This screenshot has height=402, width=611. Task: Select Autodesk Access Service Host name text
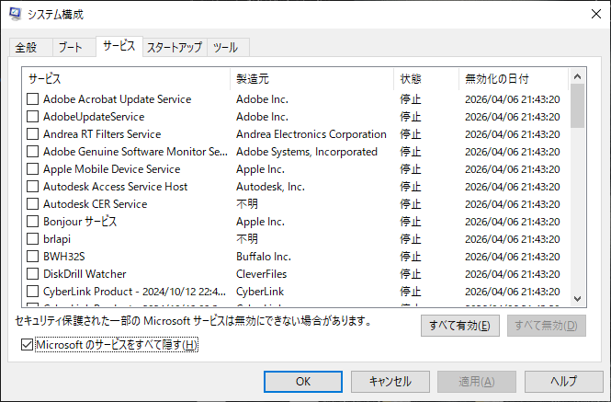click(116, 187)
